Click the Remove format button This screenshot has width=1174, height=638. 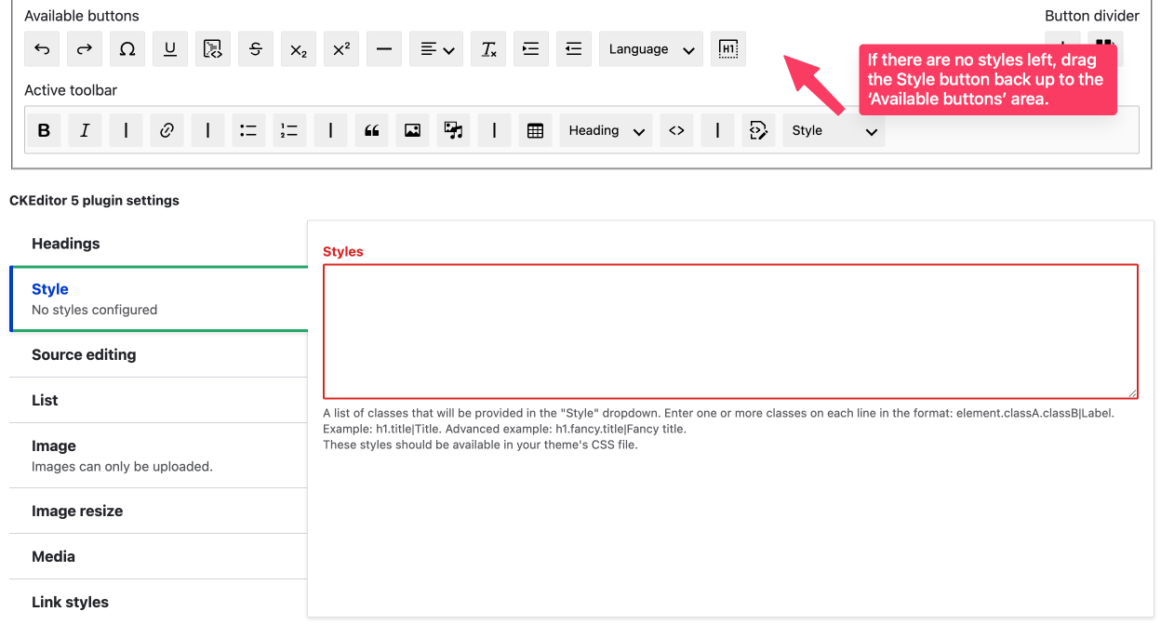tap(488, 49)
